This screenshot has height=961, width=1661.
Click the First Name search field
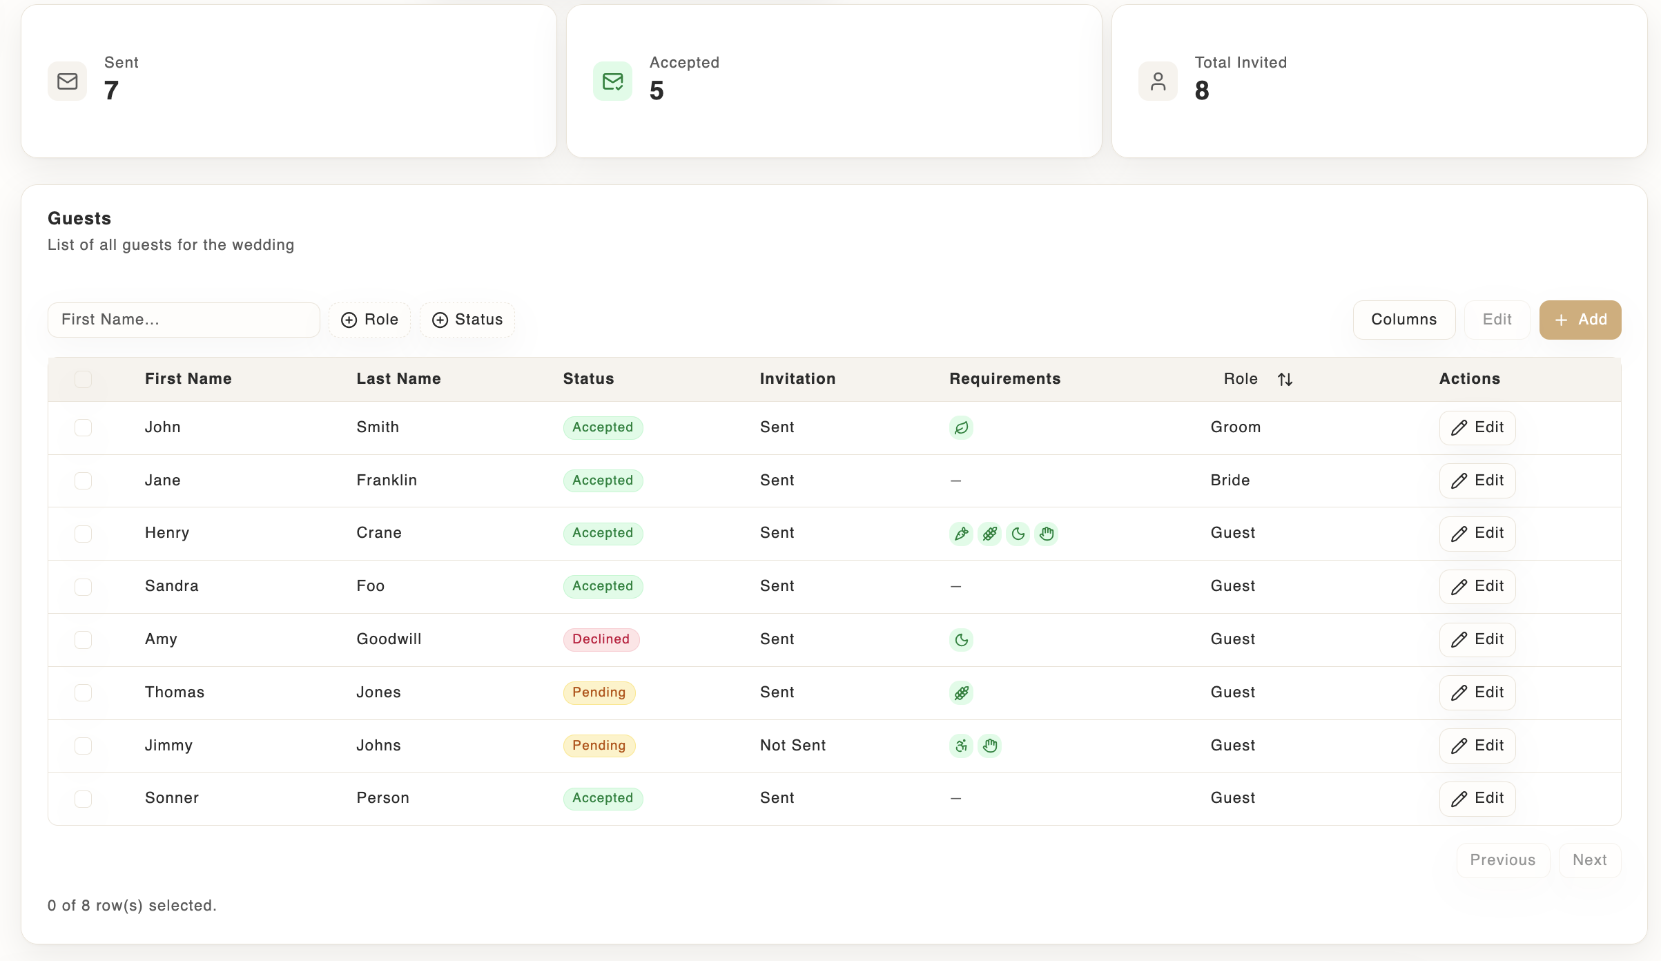[x=183, y=319]
